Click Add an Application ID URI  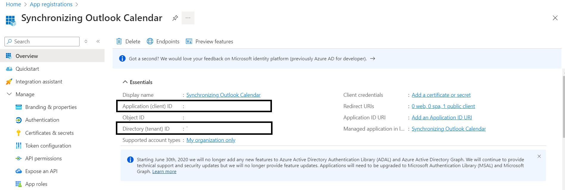tap(441, 118)
